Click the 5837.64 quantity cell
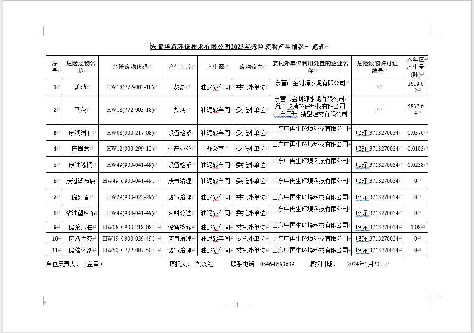The image size is (474, 333). [415, 110]
